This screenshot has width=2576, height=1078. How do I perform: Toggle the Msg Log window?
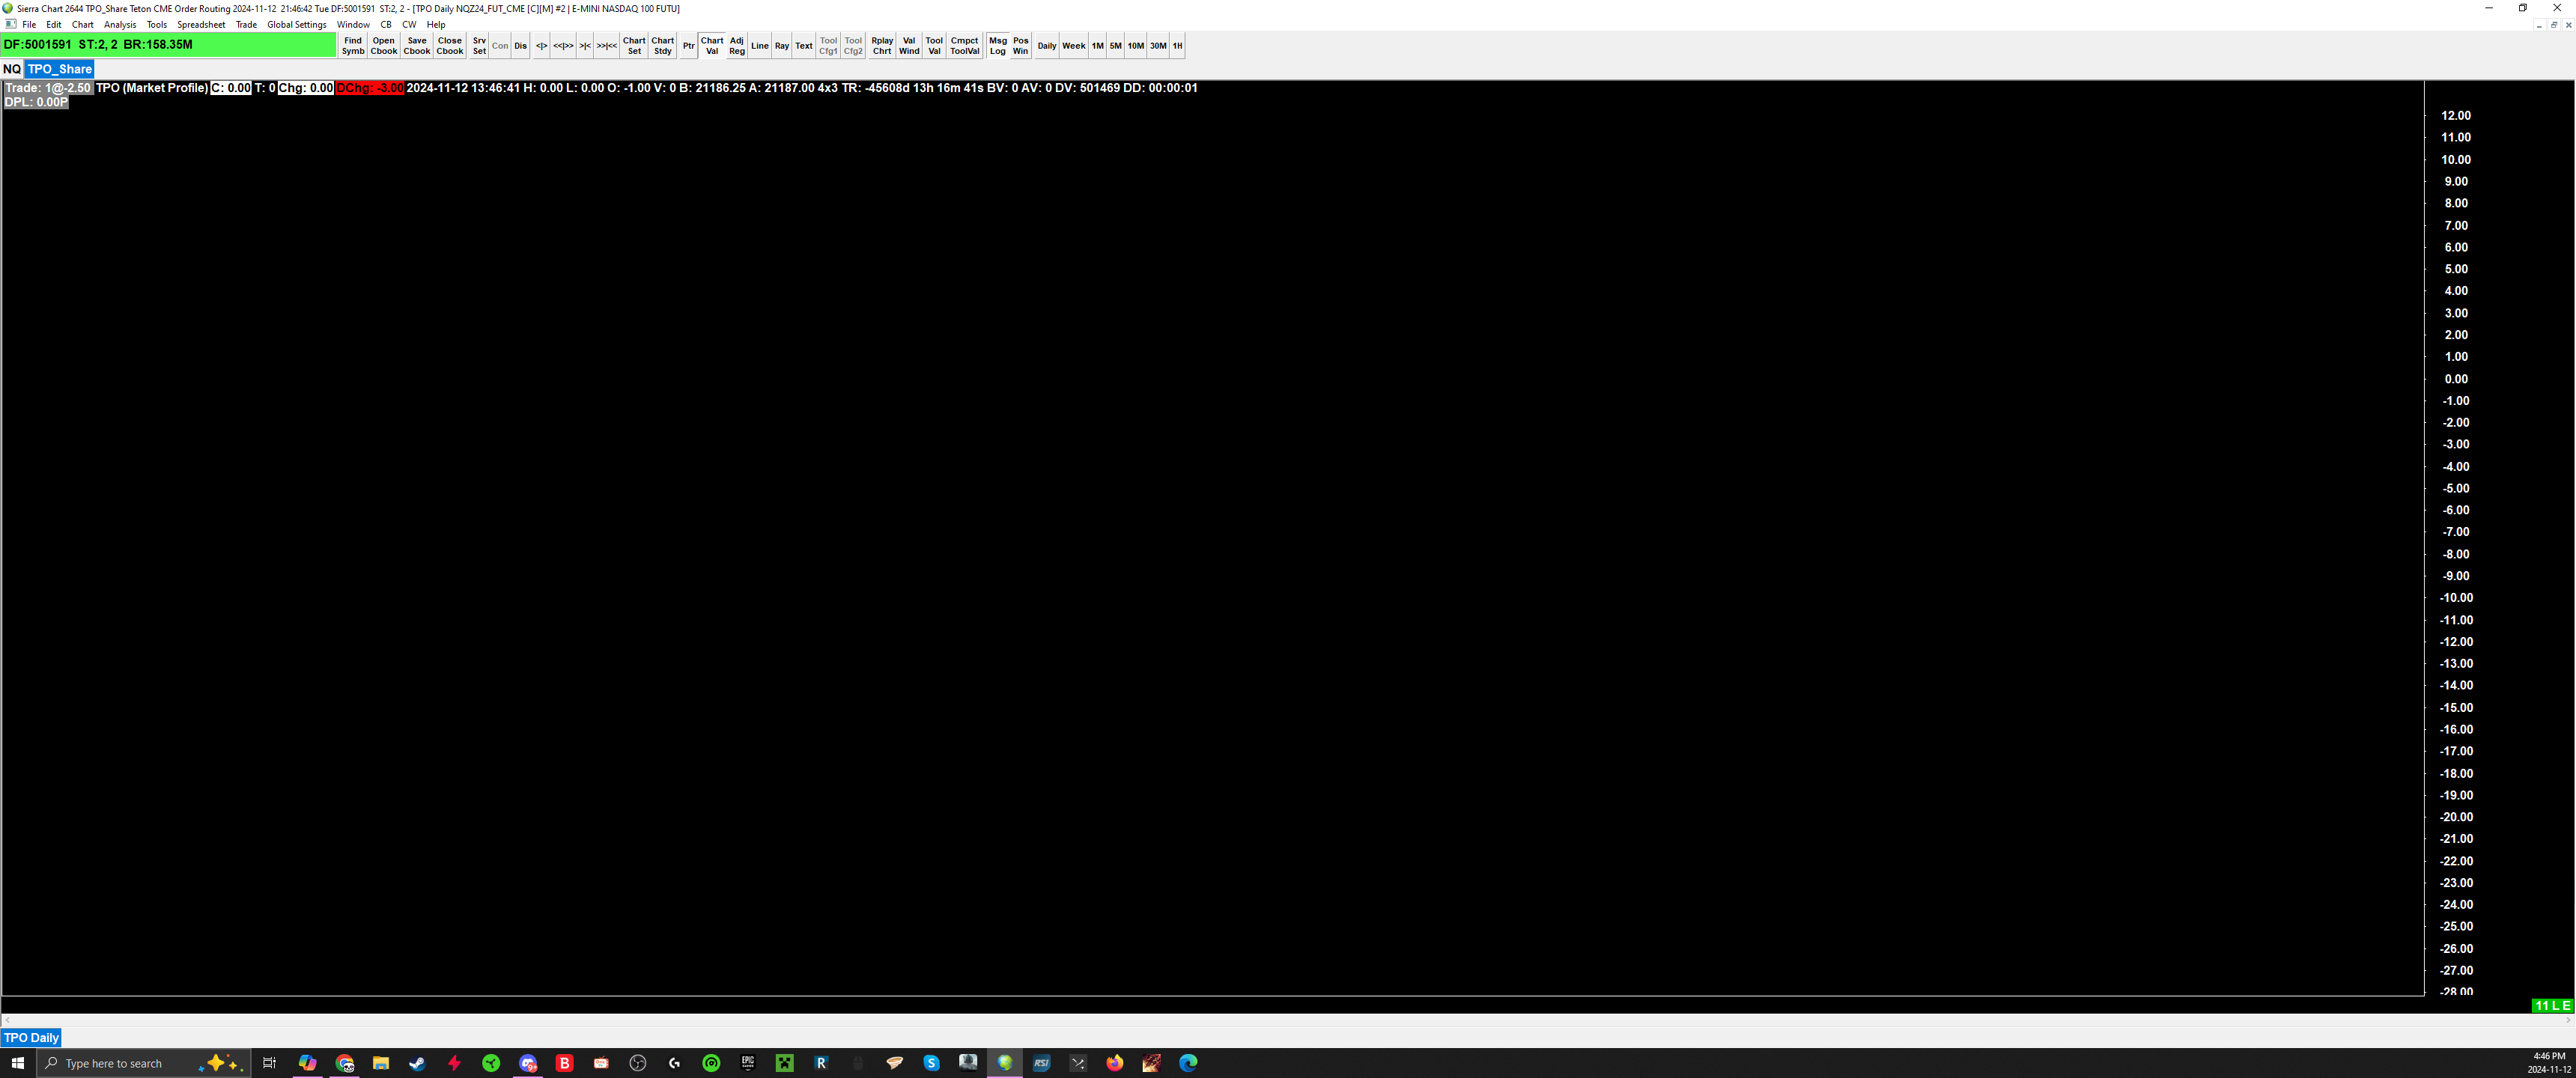(x=997, y=46)
